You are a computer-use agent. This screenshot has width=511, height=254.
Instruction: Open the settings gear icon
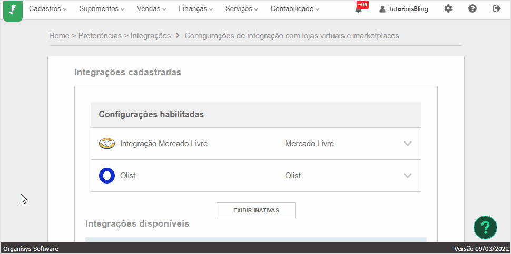coord(448,9)
